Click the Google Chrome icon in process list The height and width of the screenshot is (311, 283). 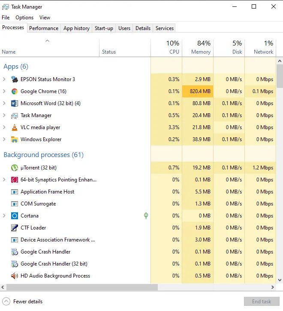click(x=15, y=91)
